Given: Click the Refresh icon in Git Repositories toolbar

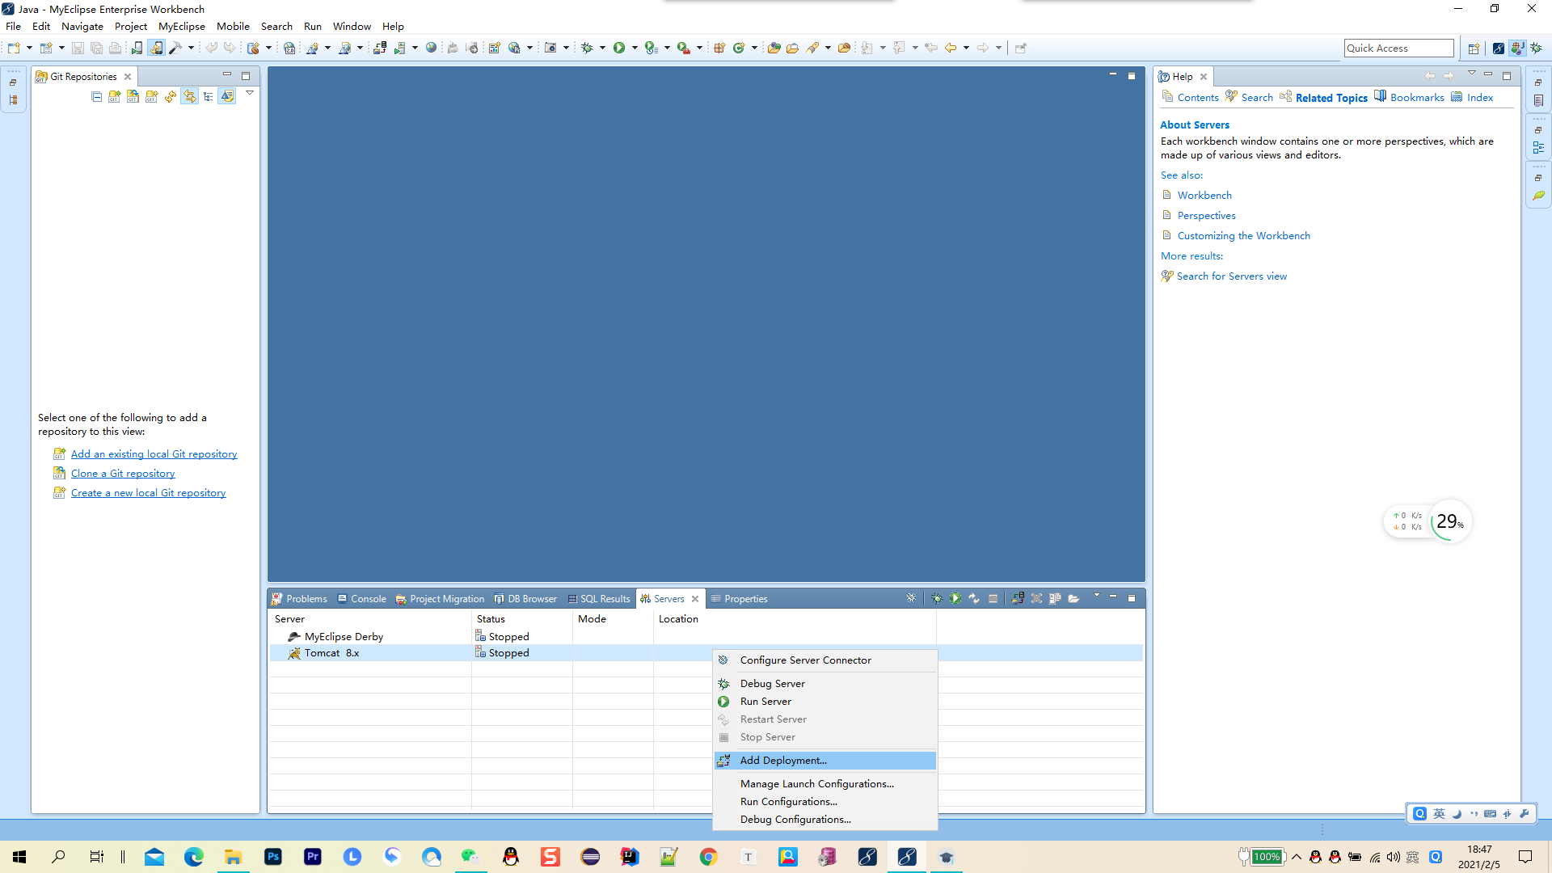Looking at the screenshot, I should click(x=171, y=96).
